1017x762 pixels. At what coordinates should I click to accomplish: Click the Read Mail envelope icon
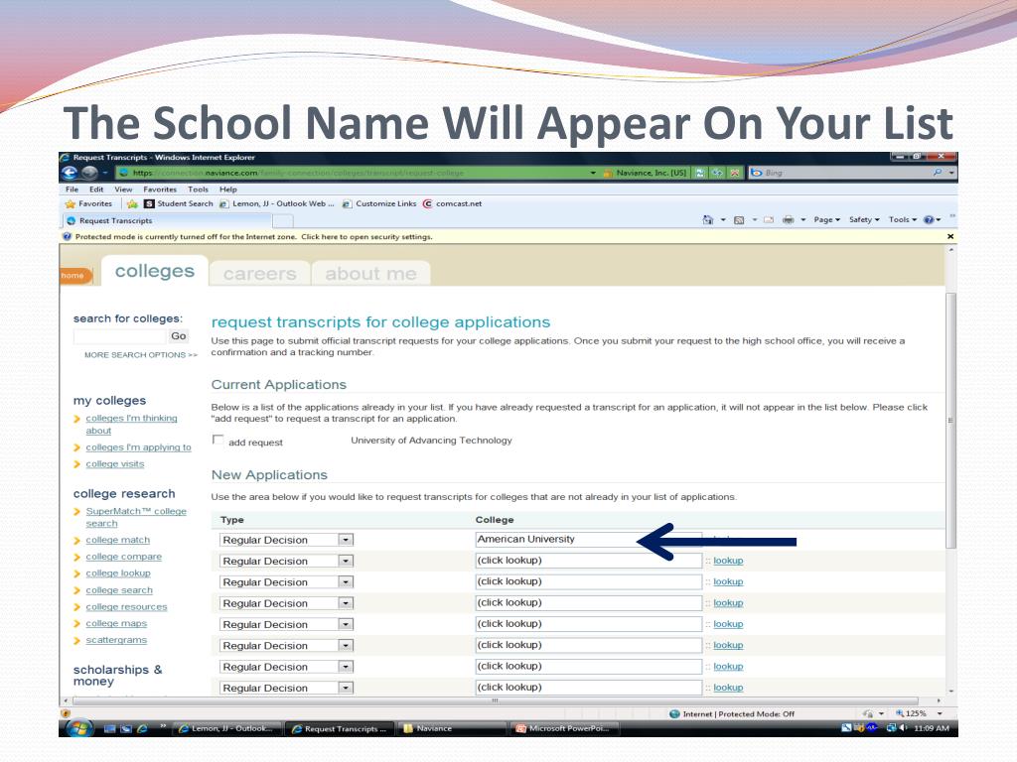[x=769, y=220]
